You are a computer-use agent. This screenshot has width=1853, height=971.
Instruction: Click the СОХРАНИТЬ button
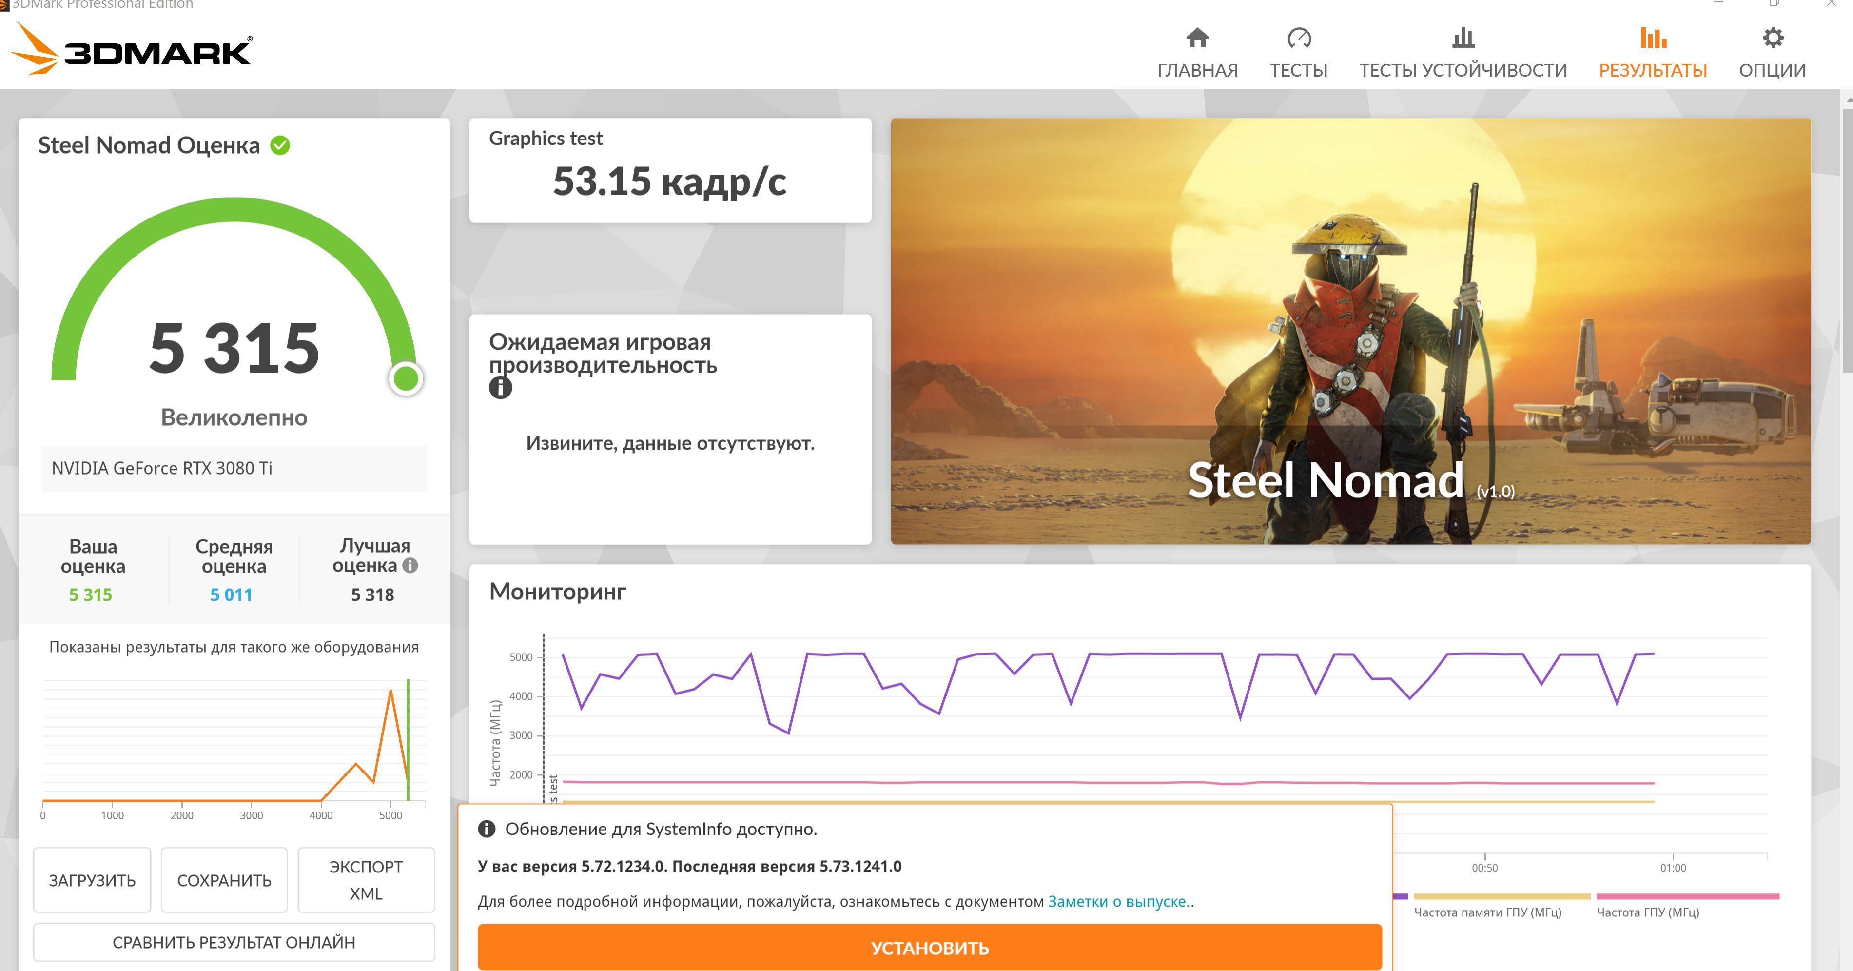click(x=224, y=880)
